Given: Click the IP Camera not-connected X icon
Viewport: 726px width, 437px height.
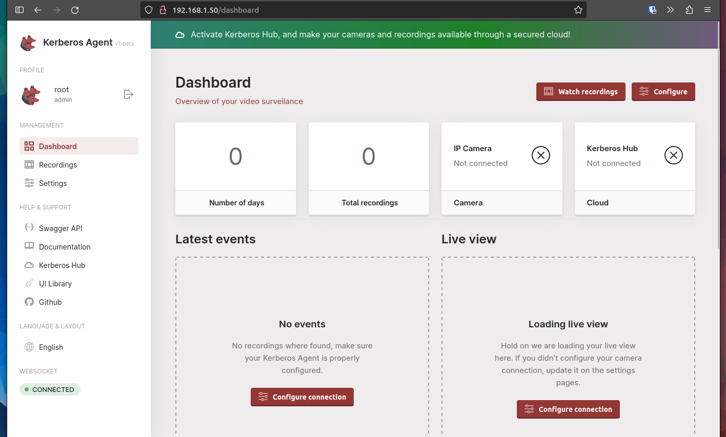Looking at the screenshot, I should tap(540, 155).
